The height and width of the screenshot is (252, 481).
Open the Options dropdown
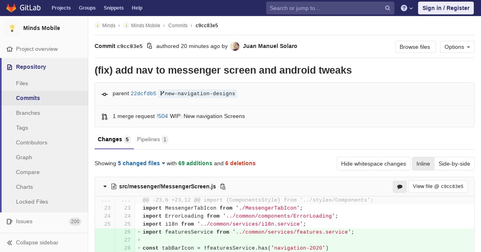tap(457, 47)
